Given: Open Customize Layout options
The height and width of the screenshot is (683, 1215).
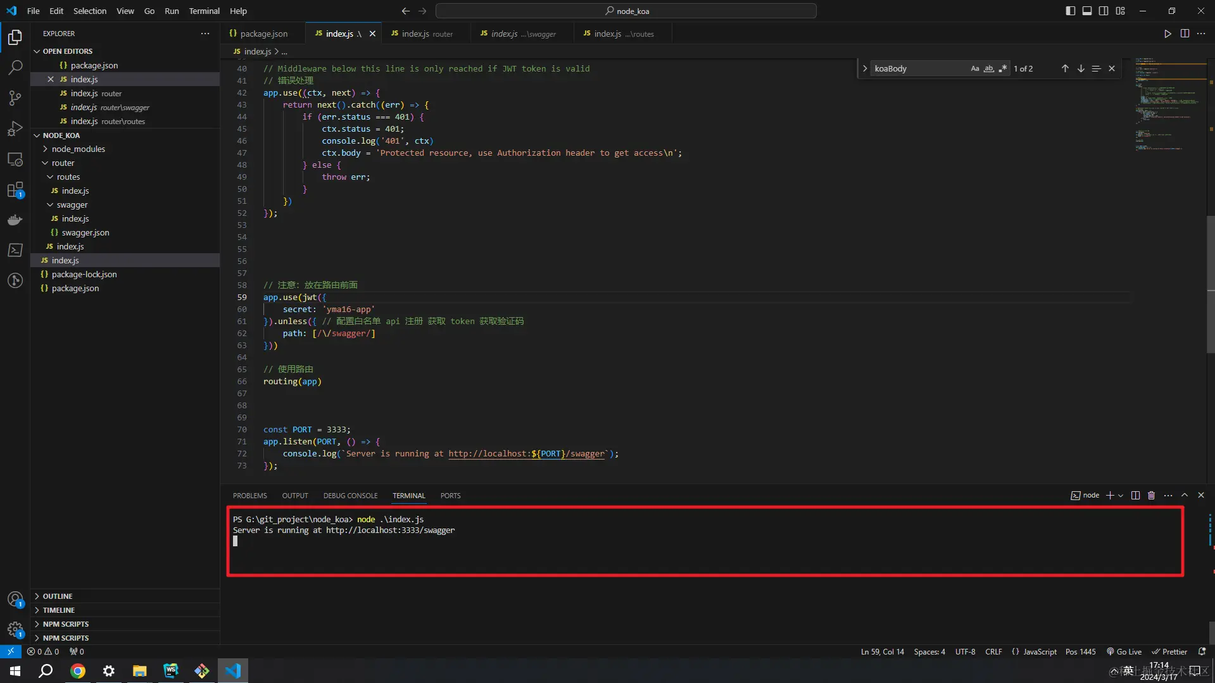Looking at the screenshot, I should click(1121, 11).
